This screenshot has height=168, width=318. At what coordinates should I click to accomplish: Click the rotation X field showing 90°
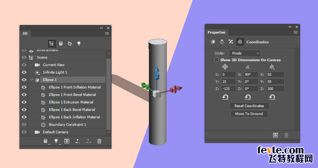(251, 75)
